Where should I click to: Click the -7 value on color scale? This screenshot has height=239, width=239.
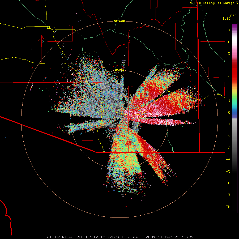pyautogui.click(x=228, y=195)
